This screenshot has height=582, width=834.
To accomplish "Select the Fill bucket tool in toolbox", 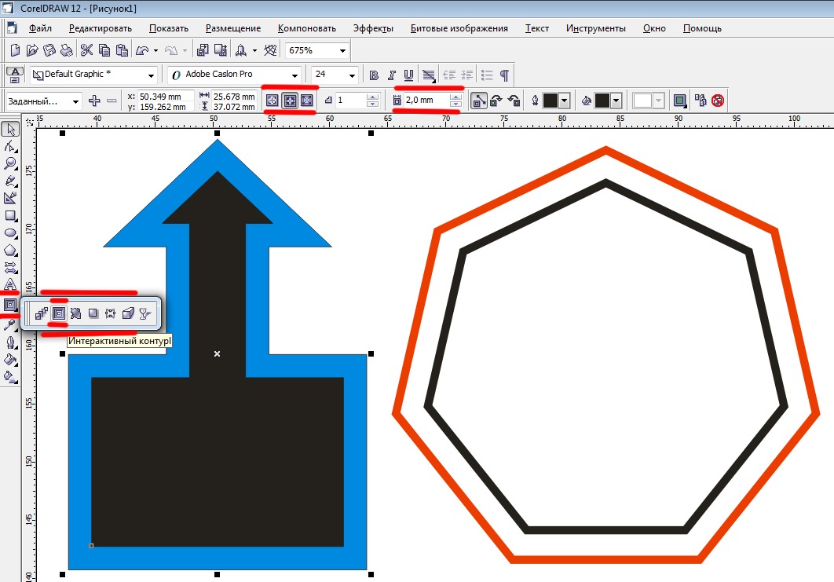I will 10,360.
